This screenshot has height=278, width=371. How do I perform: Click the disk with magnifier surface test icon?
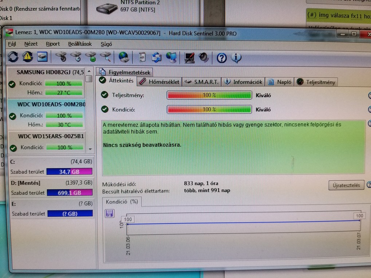106,57
